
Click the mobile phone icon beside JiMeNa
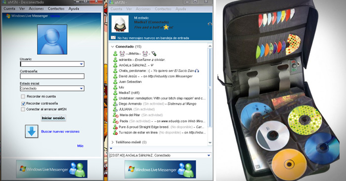pos(154,53)
